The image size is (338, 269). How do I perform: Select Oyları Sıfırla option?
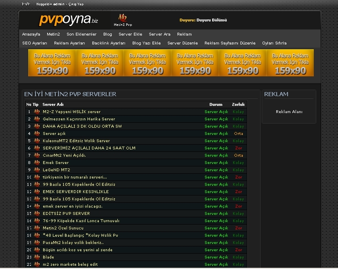(274, 43)
